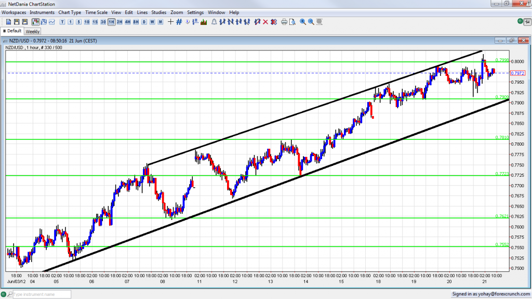Screen dimensions: 532x299
Task: Click the 0.7723 support level label
Action: pyautogui.click(x=502, y=174)
